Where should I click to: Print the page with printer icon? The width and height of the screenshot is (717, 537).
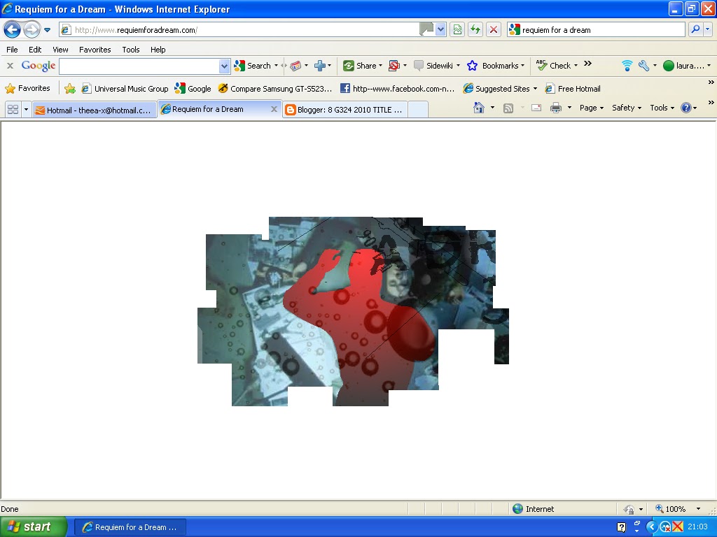555,108
